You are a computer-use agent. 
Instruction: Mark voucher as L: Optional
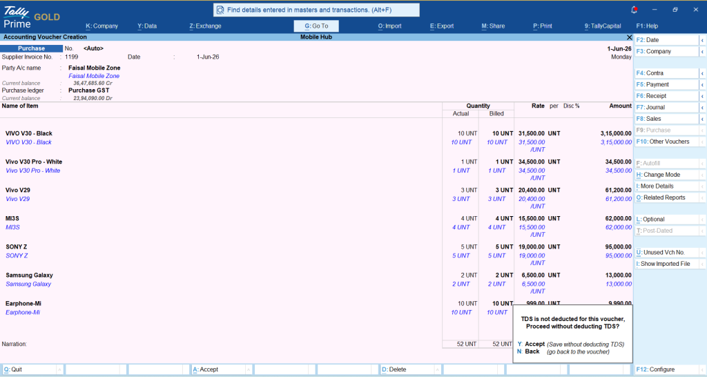pyautogui.click(x=666, y=219)
